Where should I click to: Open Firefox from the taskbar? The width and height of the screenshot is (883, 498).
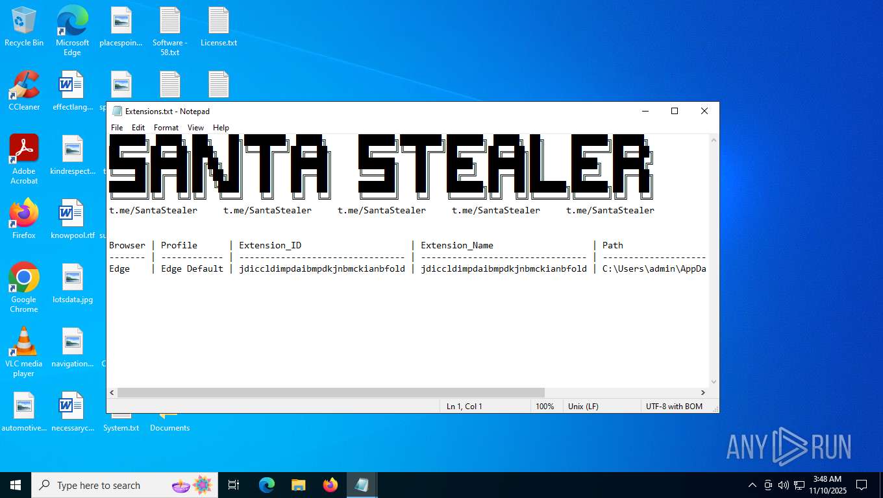click(330, 485)
